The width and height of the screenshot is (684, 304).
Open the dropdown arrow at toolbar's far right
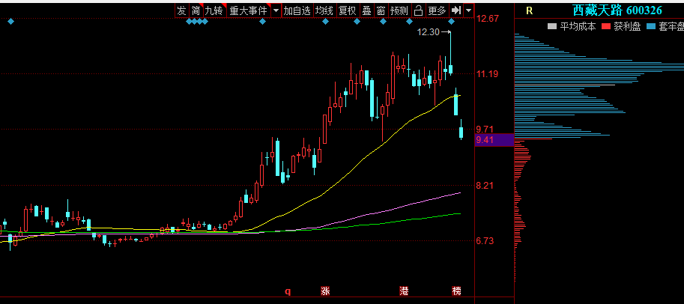pyautogui.click(x=468, y=10)
